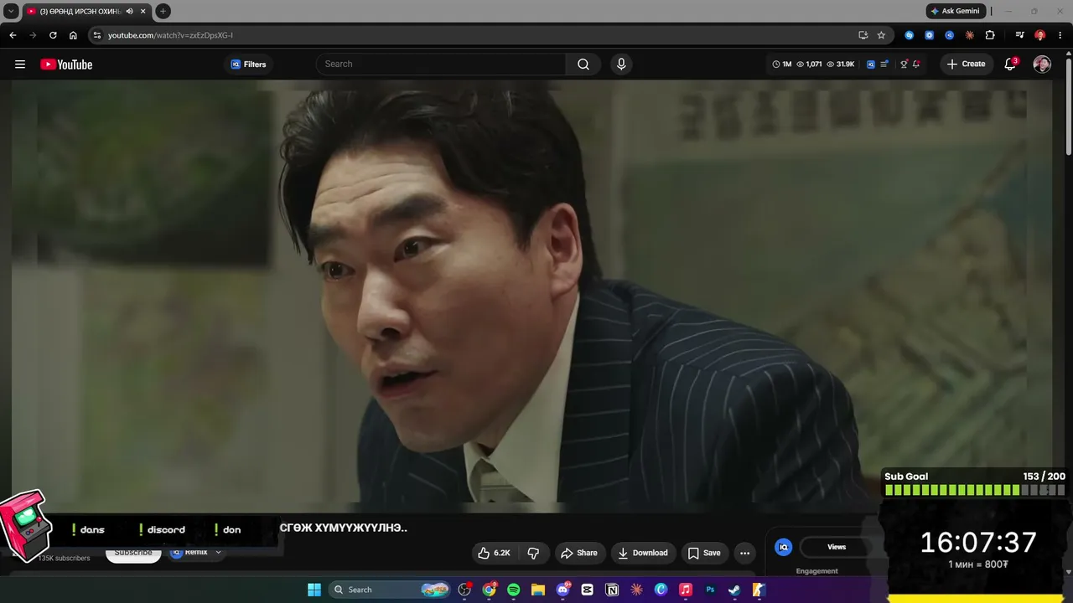
Task: Open the vidIQ trophy icon in header
Action: (x=904, y=64)
